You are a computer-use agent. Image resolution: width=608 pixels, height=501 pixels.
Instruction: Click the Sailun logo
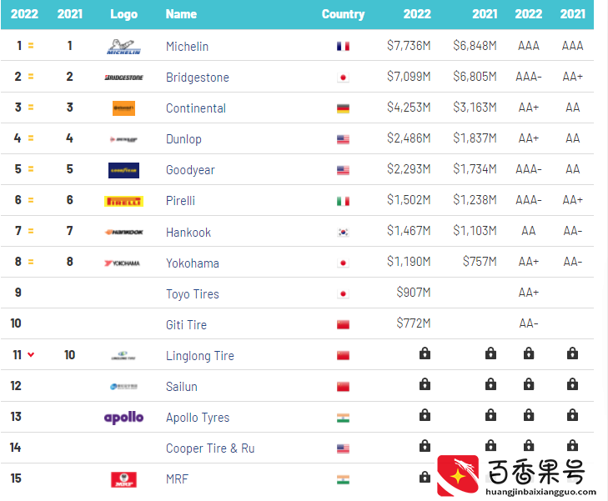123,386
